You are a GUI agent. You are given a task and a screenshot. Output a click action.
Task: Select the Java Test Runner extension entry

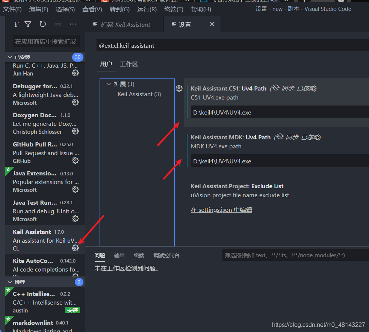pos(45,211)
